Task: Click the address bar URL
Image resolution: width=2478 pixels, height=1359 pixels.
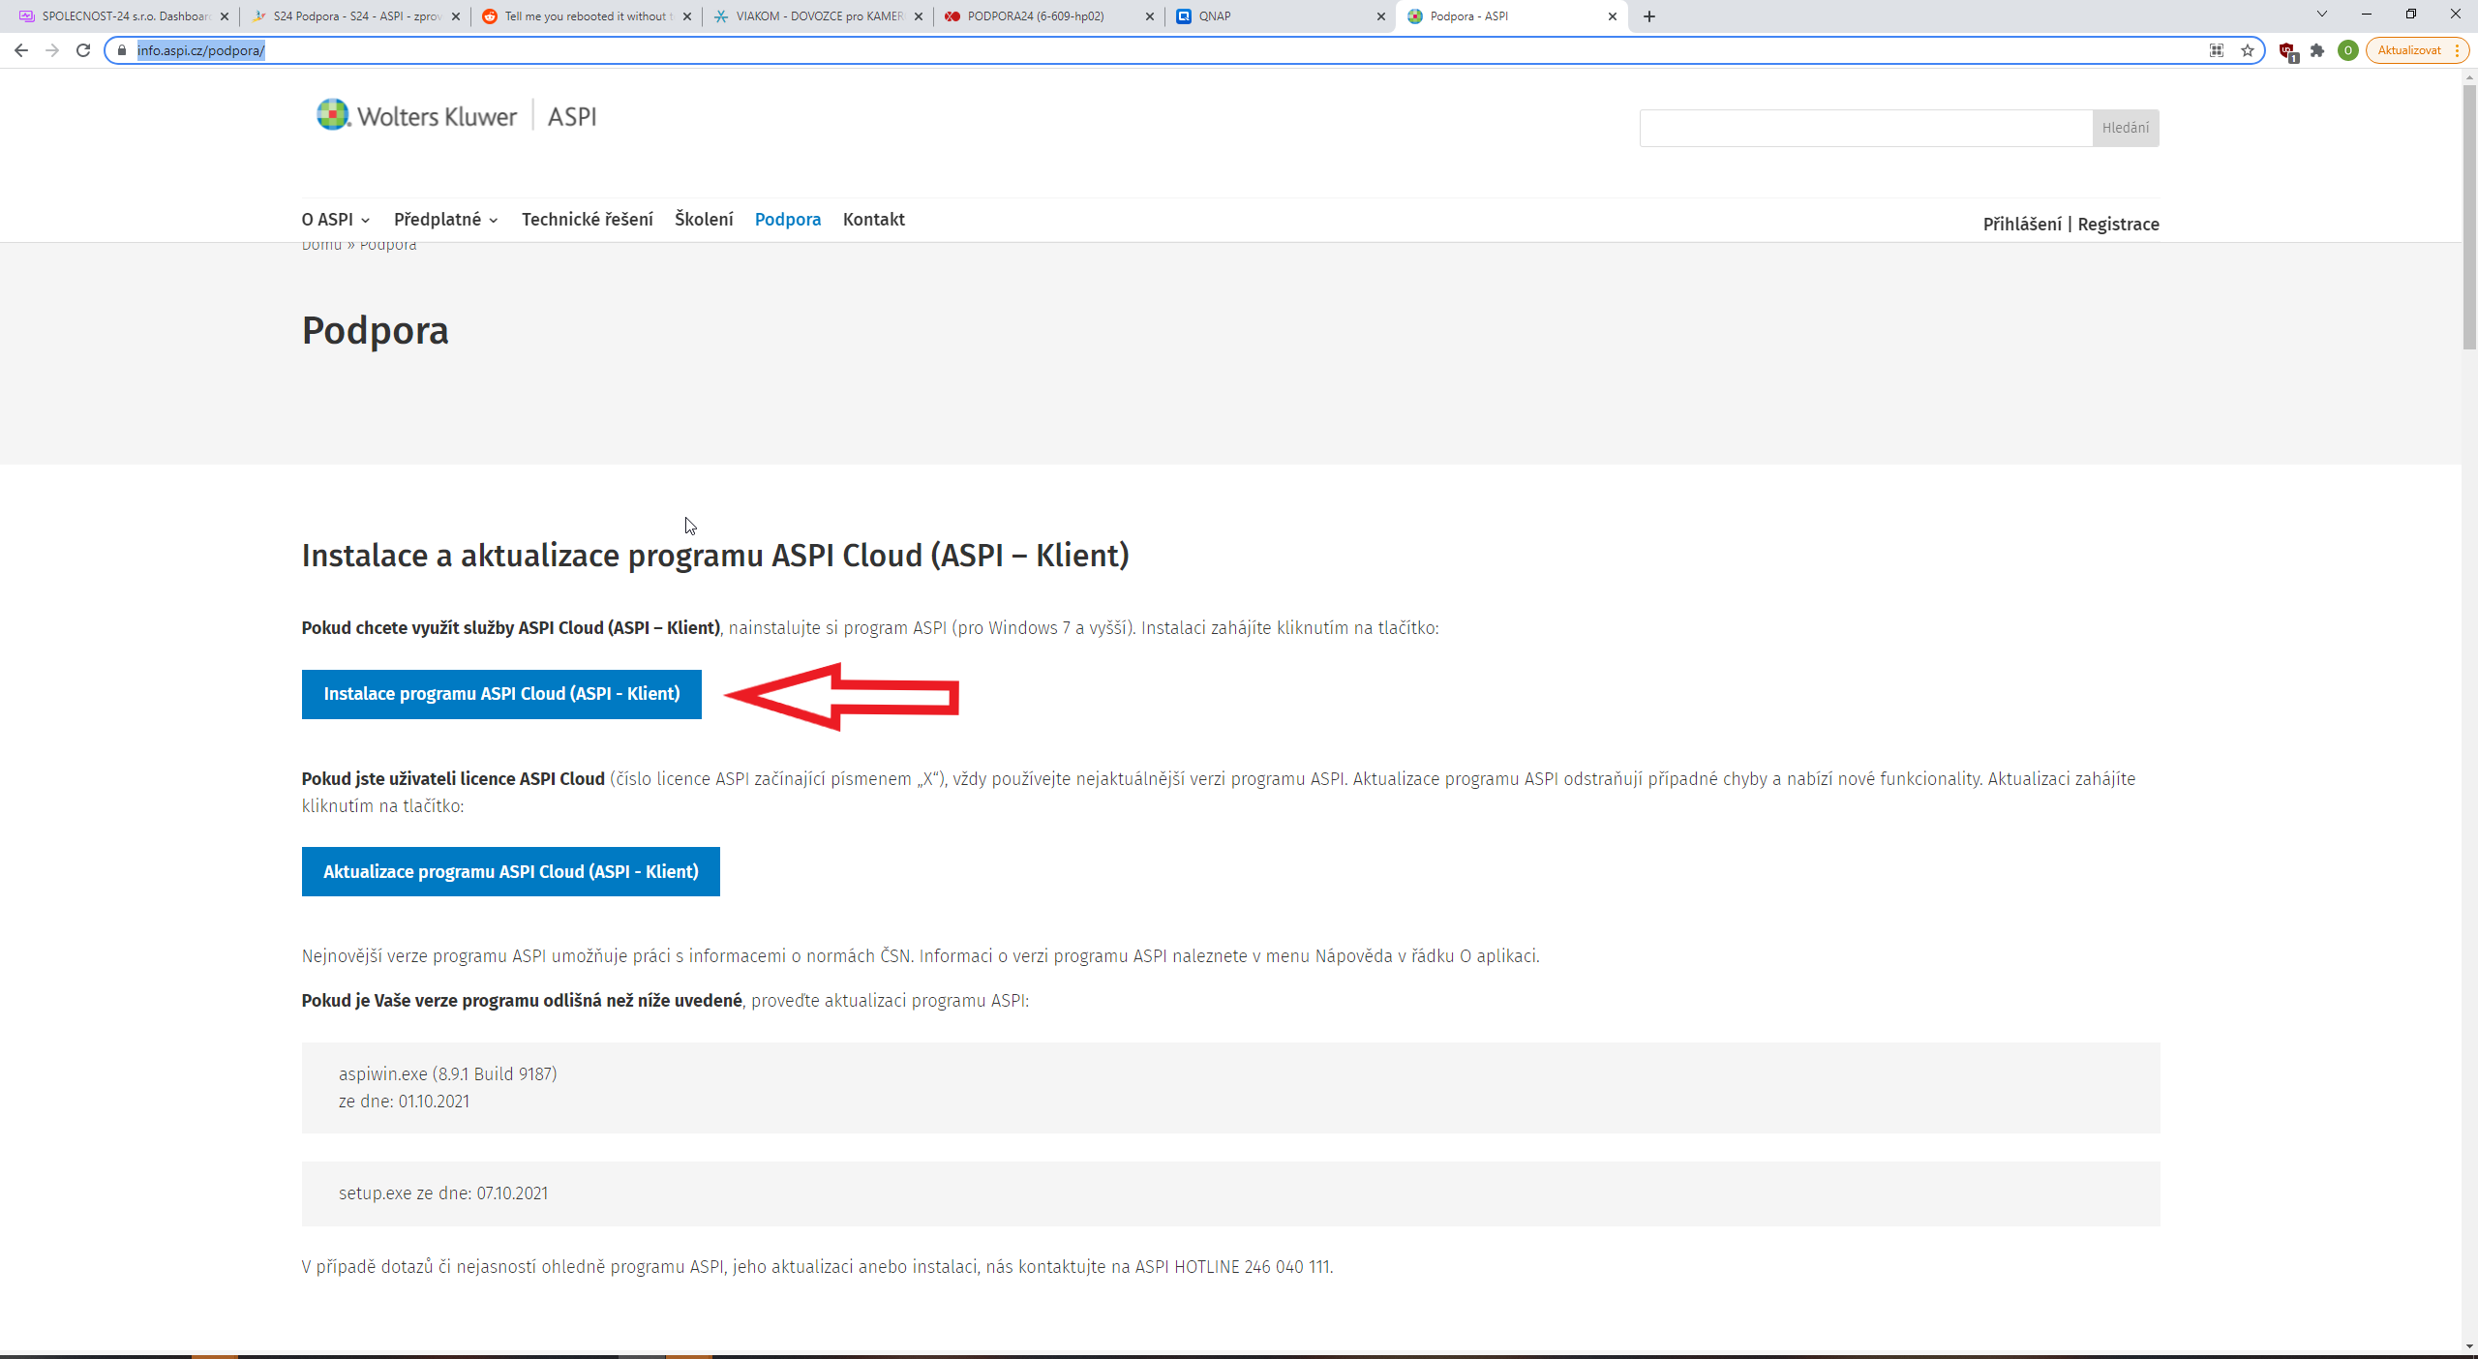Action: pos(201,50)
